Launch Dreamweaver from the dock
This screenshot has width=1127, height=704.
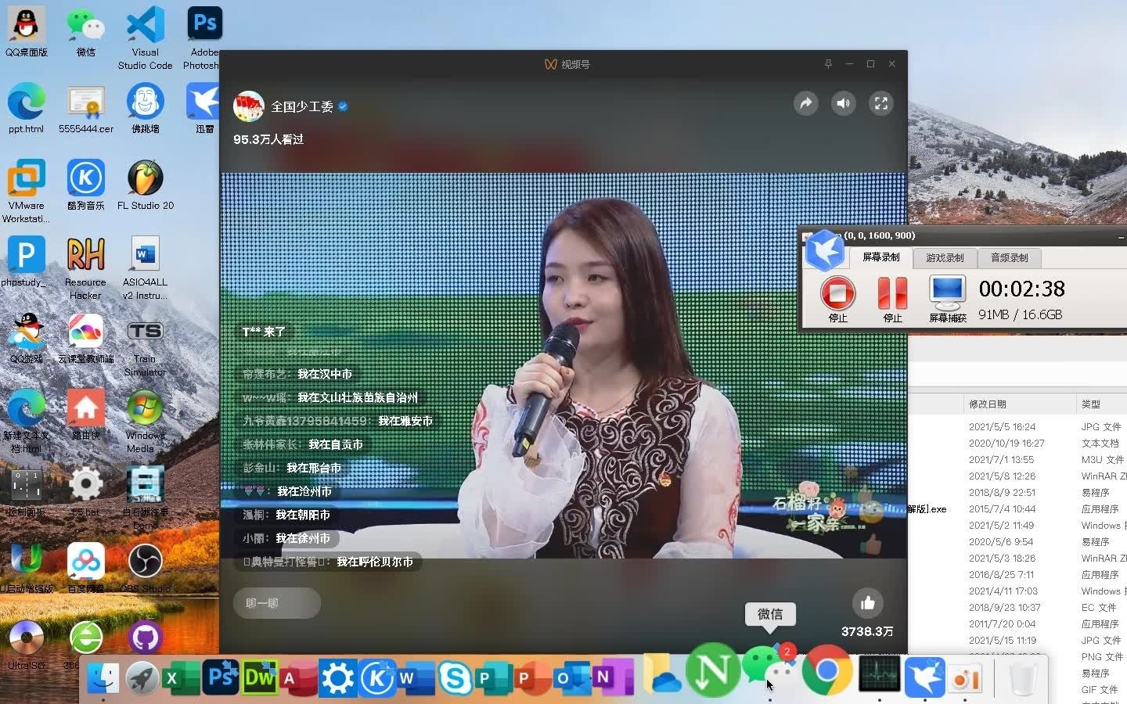click(x=260, y=677)
